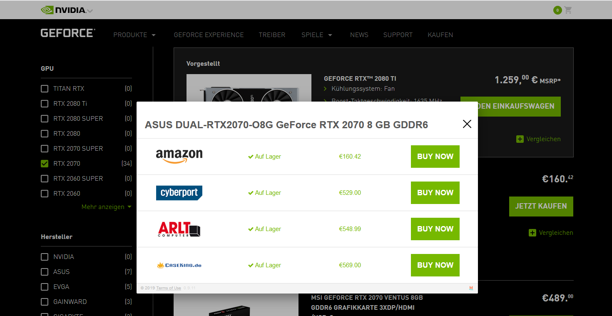The image size is (612, 316).
Task: Expand the PRODUKTE dropdown menu
Action: 134,35
